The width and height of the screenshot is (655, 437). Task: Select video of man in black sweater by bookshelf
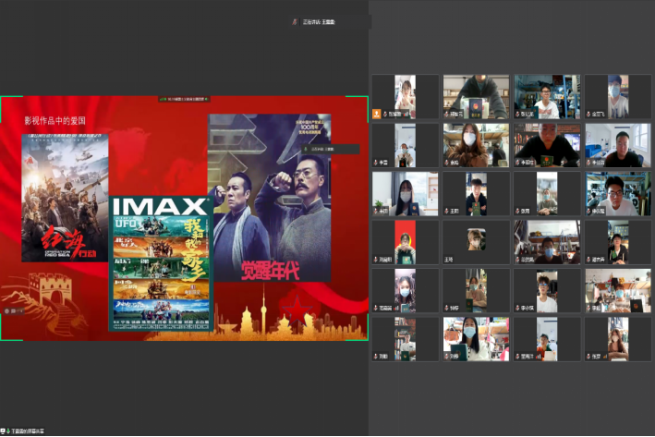[x=547, y=145]
